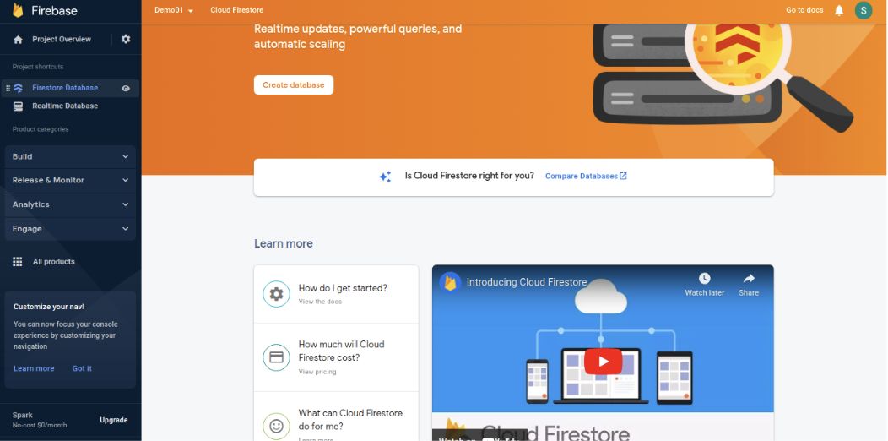Click gear icon for How do I get started
Screen dimensions: 888x441
(276, 294)
